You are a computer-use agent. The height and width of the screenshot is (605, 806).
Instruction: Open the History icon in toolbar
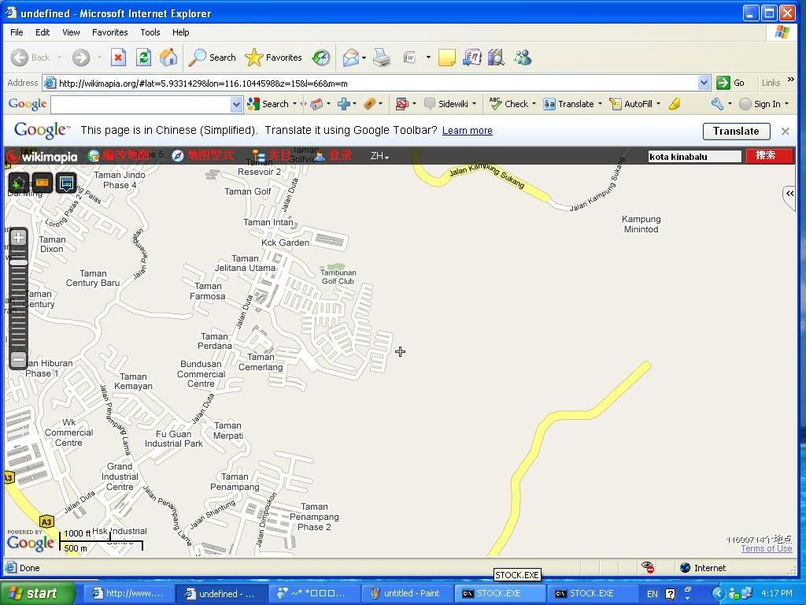321,58
